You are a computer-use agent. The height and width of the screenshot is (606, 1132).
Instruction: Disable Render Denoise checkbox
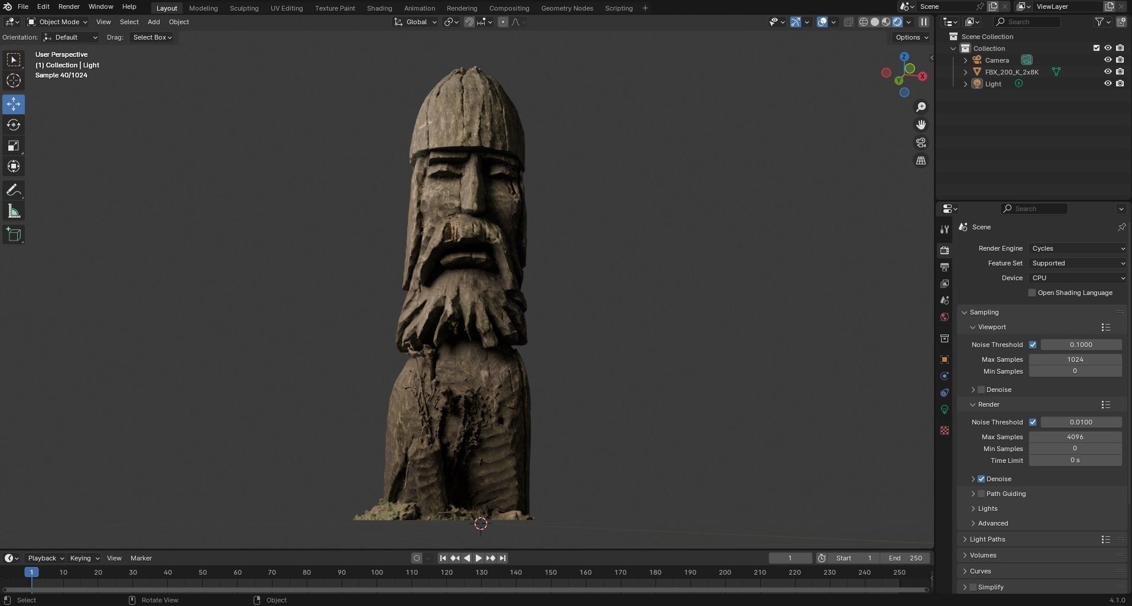(x=981, y=479)
